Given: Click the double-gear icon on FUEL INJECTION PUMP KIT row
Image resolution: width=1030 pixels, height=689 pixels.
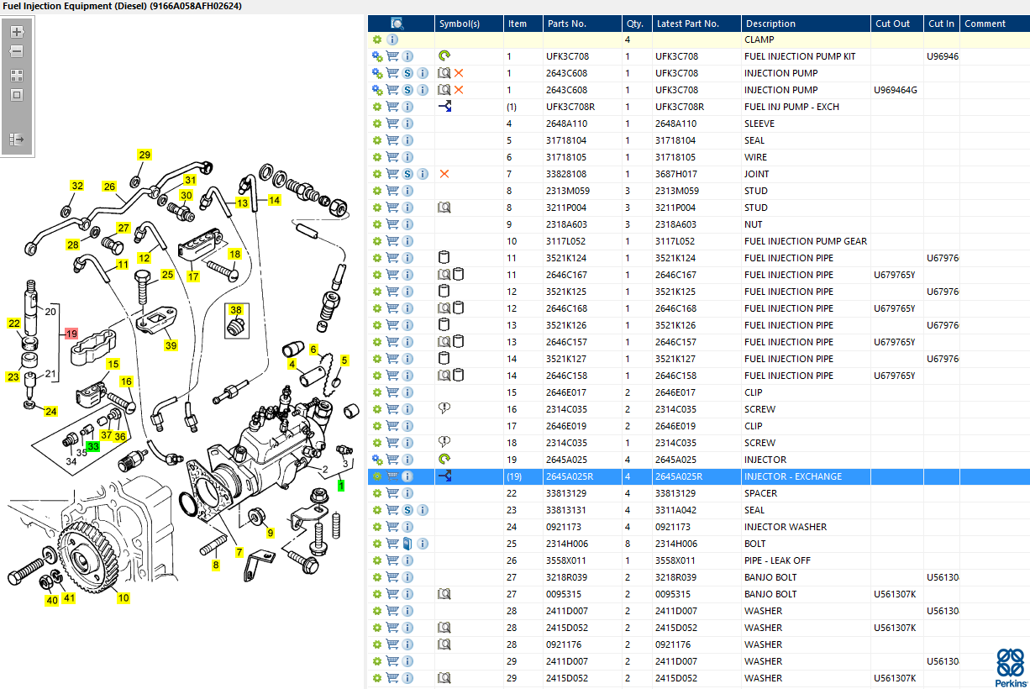Looking at the screenshot, I should pyautogui.click(x=377, y=56).
